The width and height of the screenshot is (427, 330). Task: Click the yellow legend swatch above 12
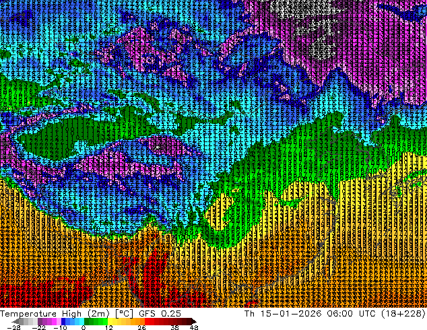110,321
